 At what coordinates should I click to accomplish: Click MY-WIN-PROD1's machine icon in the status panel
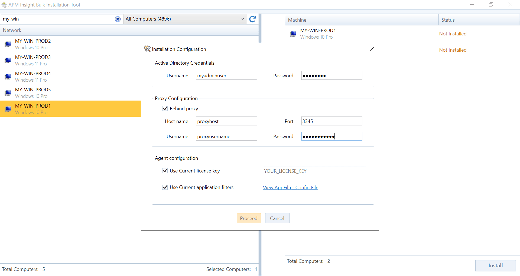coord(293,34)
